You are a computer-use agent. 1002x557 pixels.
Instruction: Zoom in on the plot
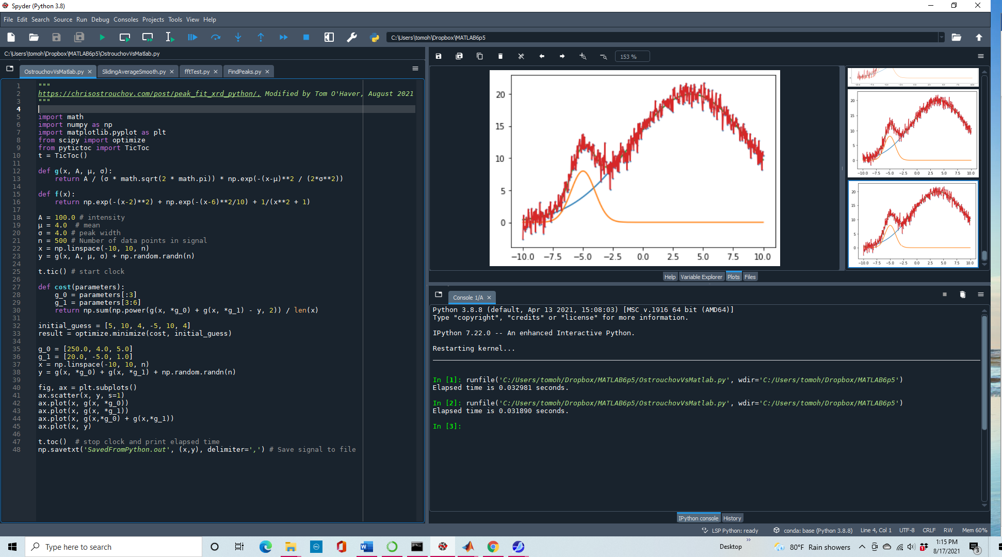point(583,56)
